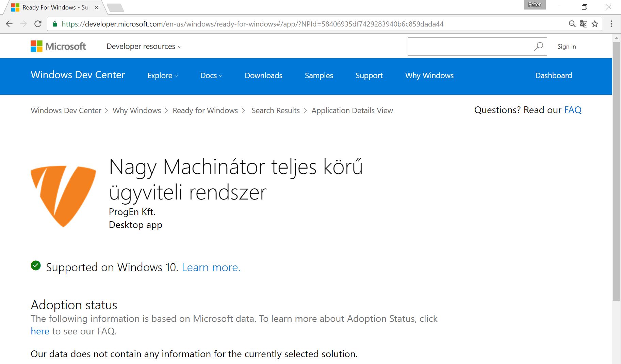This screenshot has height=364, width=621.
Task: Open the FAQ link beside Questions
Action: pyautogui.click(x=573, y=110)
